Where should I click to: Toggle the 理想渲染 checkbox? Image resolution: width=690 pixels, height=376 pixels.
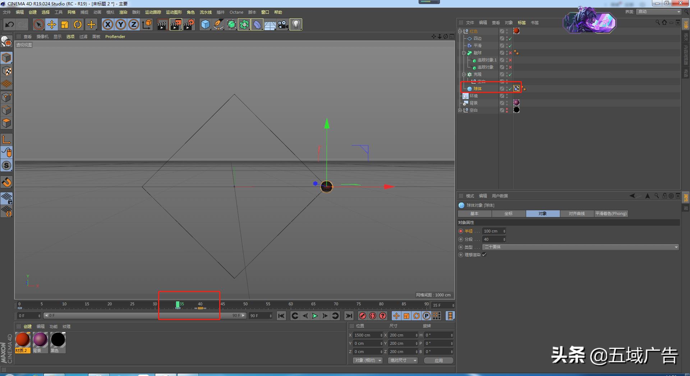[x=484, y=255]
